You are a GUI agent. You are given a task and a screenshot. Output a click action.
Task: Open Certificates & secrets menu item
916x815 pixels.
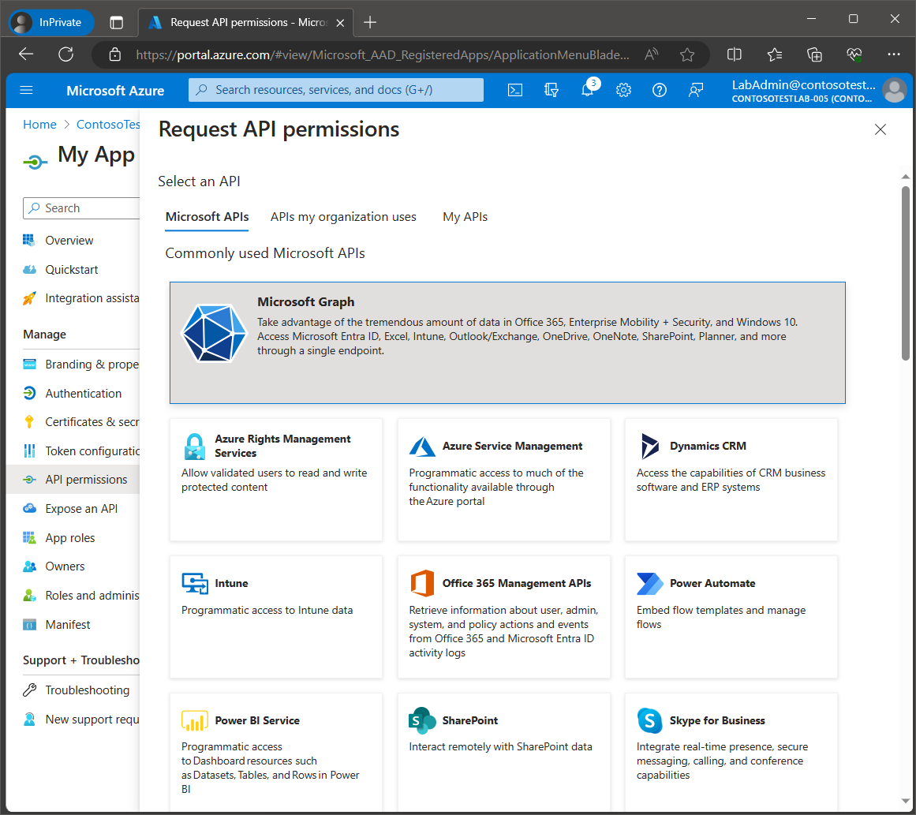coord(80,422)
